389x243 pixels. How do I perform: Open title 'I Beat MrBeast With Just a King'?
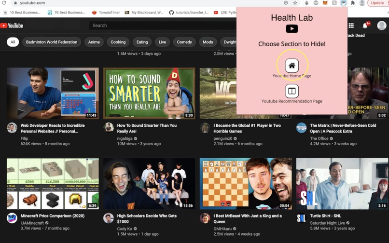248,219
